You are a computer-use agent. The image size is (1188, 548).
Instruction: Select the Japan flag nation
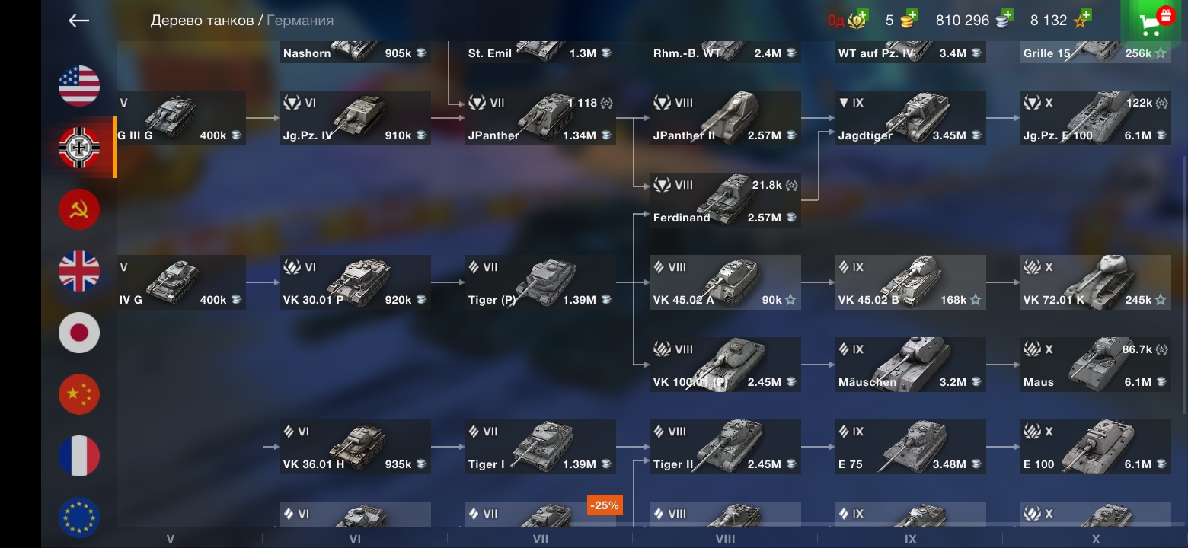(x=79, y=333)
